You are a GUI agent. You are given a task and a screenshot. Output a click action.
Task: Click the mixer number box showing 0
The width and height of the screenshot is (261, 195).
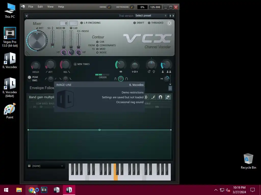click(x=64, y=23)
